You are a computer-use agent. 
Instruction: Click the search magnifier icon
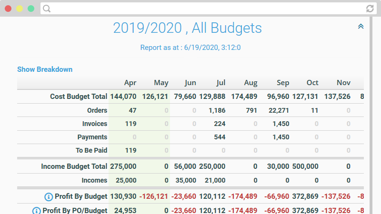pyautogui.click(x=47, y=9)
